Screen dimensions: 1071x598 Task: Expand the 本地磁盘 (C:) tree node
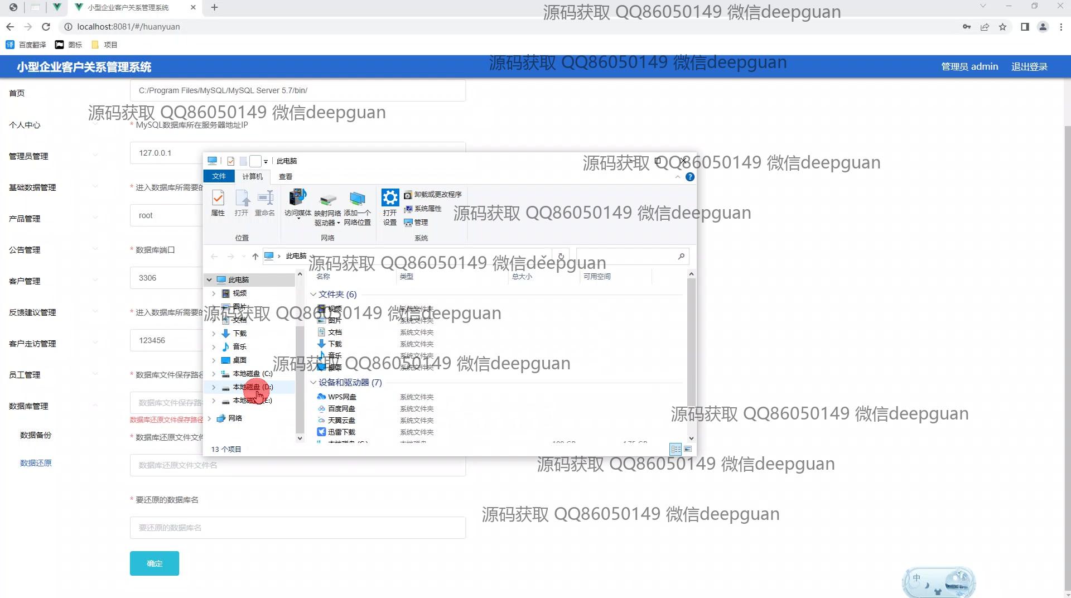[x=214, y=374]
